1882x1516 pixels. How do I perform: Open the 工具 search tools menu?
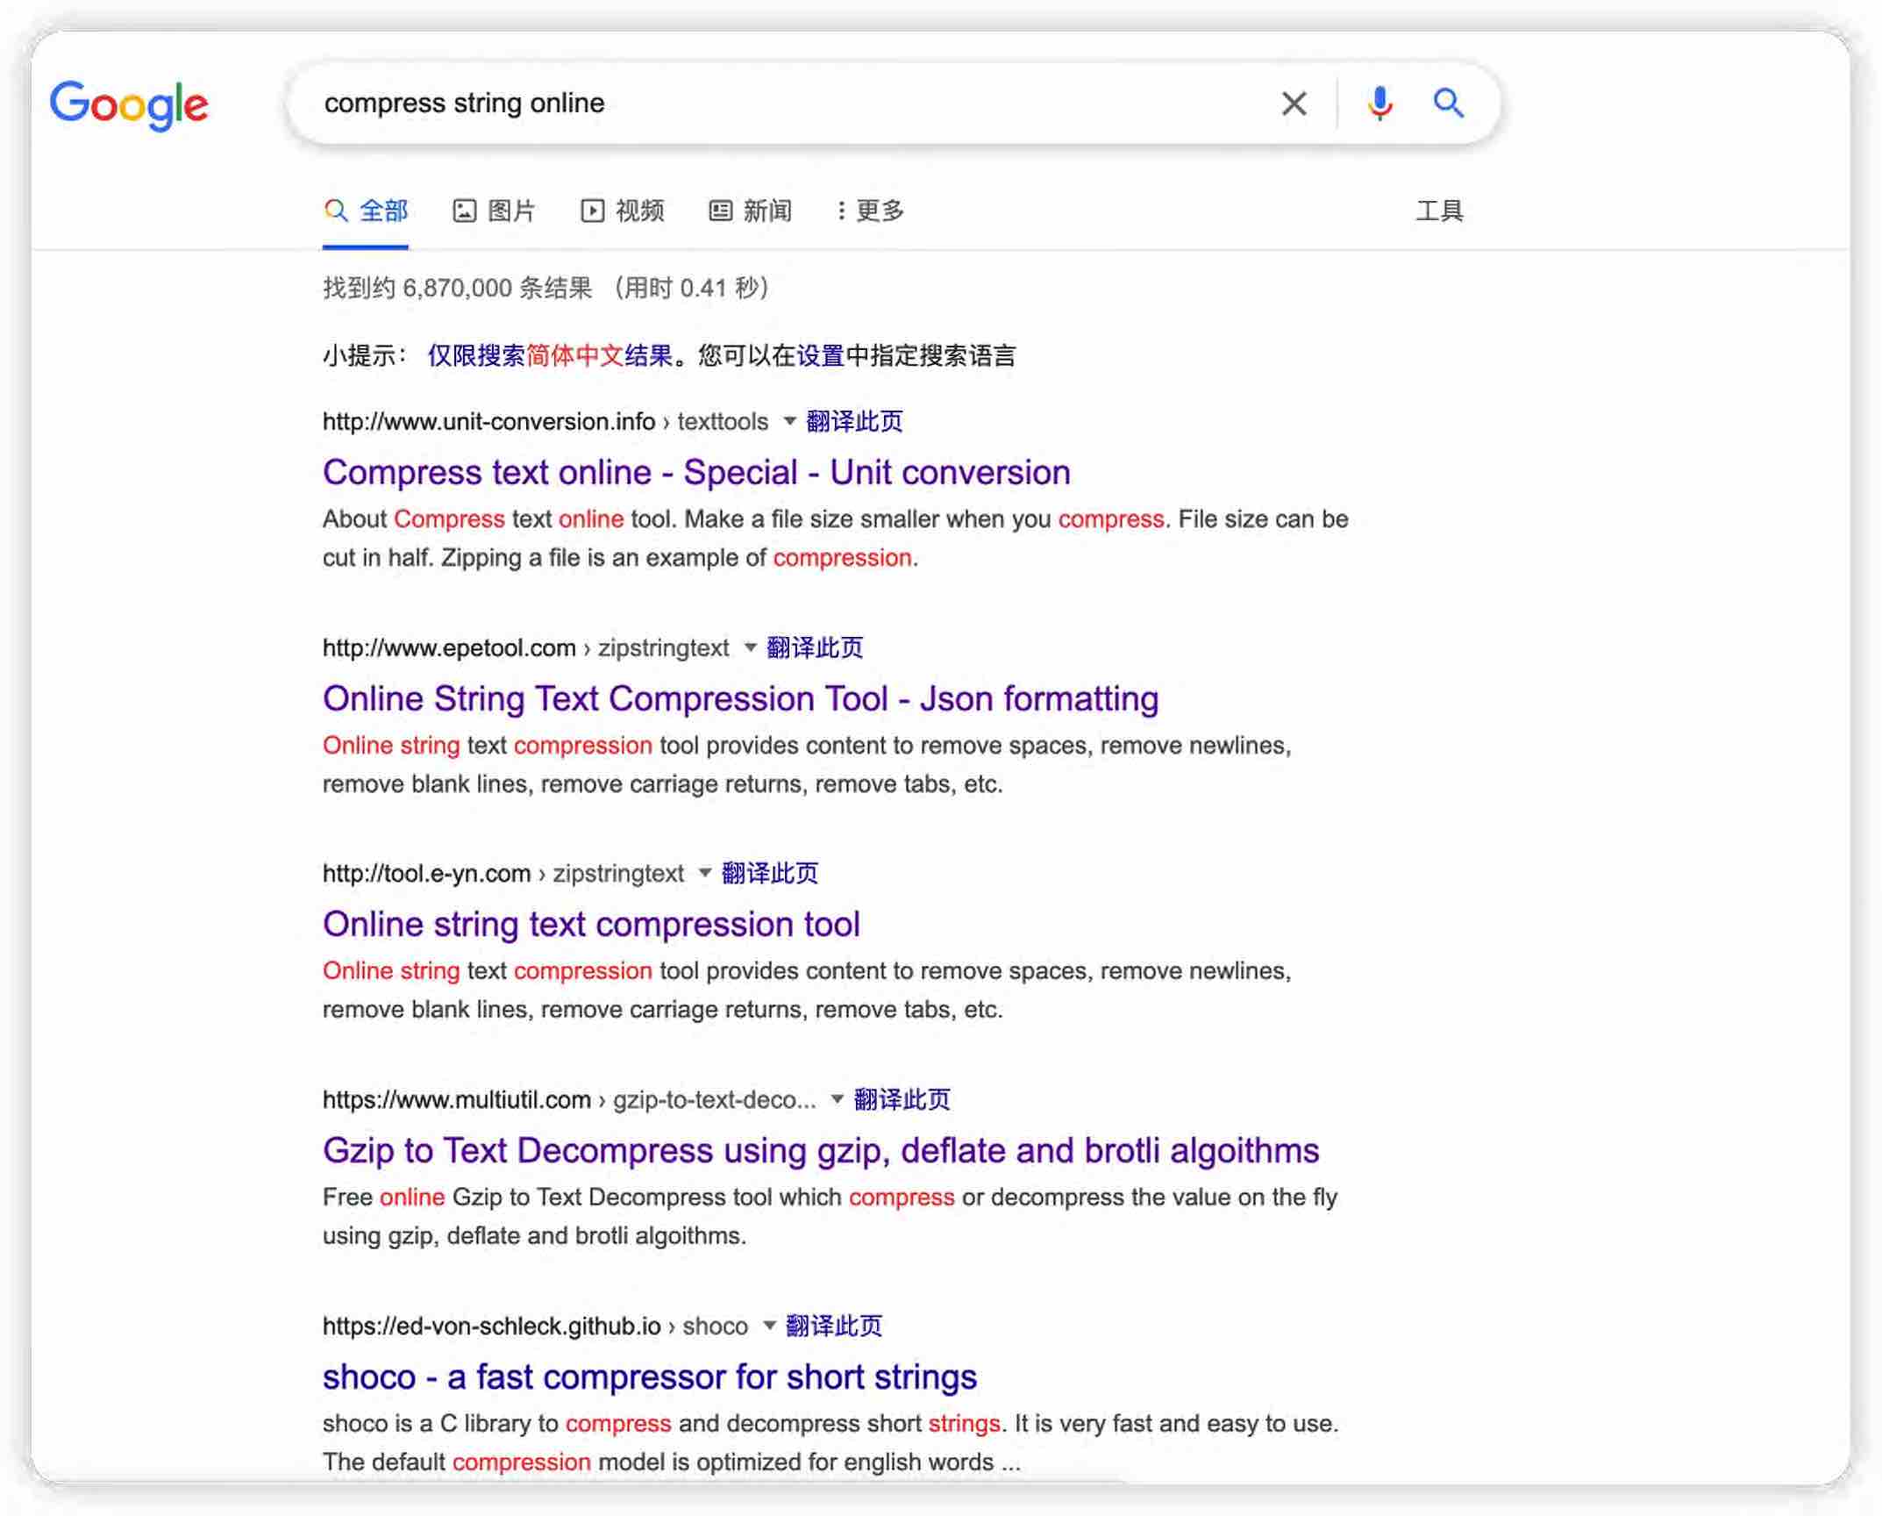[1442, 211]
